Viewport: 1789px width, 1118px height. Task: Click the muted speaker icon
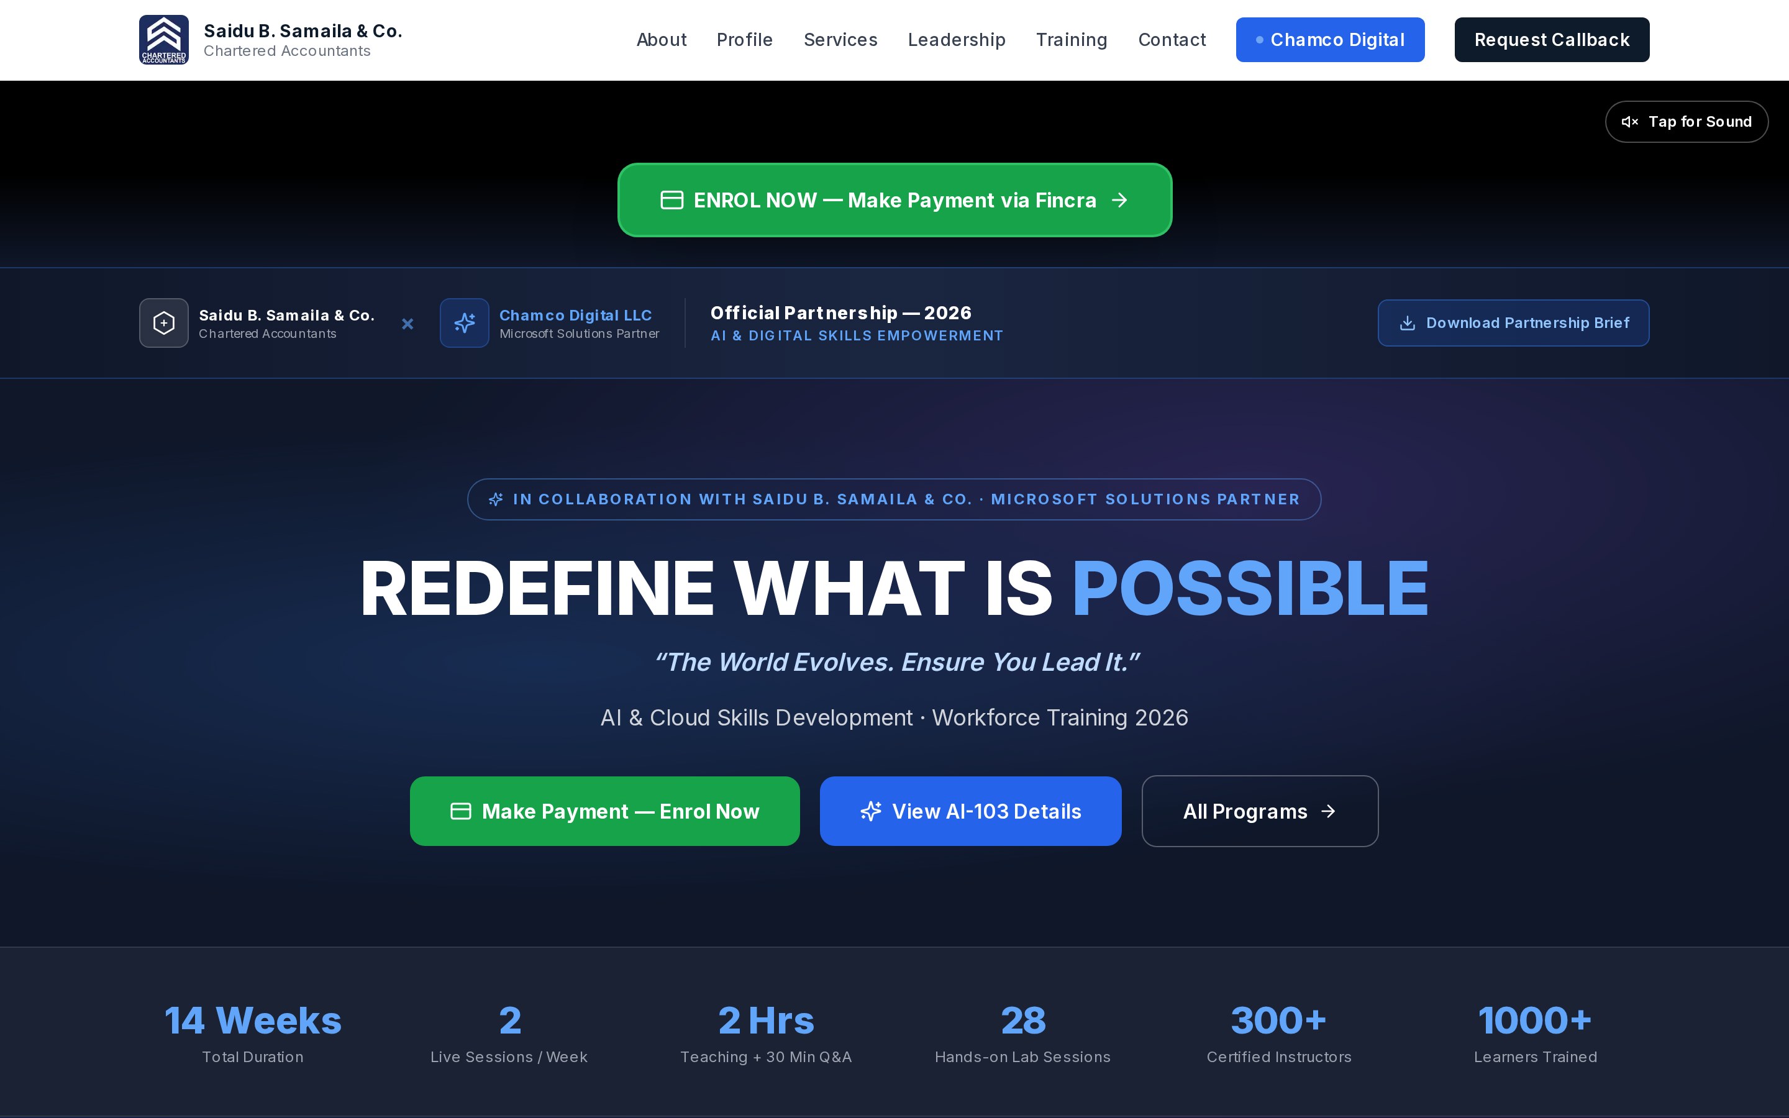1629,122
